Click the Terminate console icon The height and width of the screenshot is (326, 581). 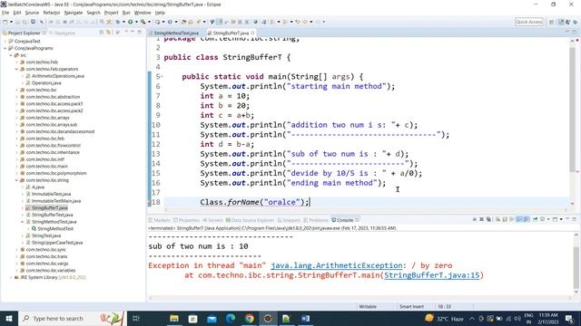tap(475, 219)
